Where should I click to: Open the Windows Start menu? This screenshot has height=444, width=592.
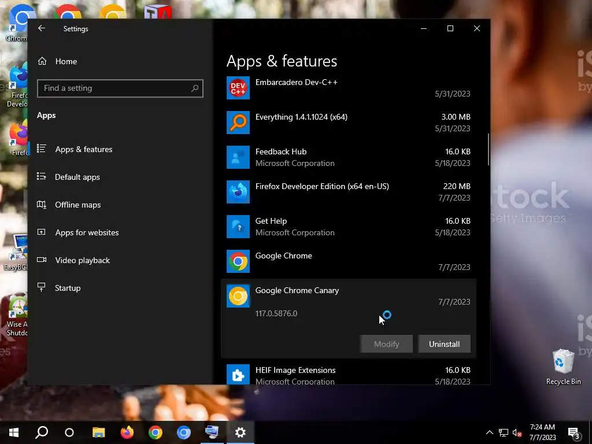pos(14,432)
